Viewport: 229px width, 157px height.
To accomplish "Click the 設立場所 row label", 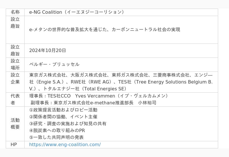I will [15, 64].
